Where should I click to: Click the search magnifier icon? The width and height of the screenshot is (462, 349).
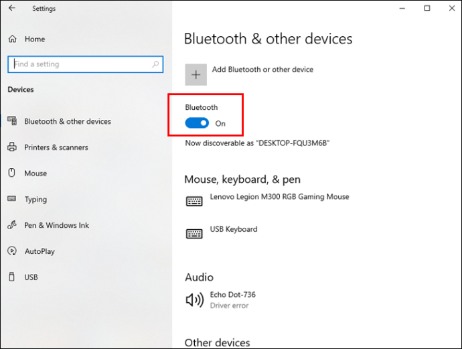tap(155, 64)
